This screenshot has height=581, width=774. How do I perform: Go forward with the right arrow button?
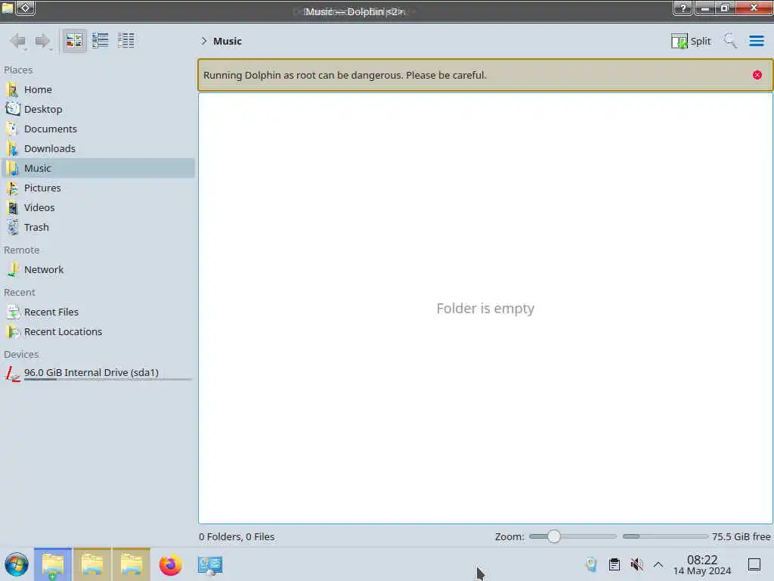pyautogui.click(x=43, y=41)
